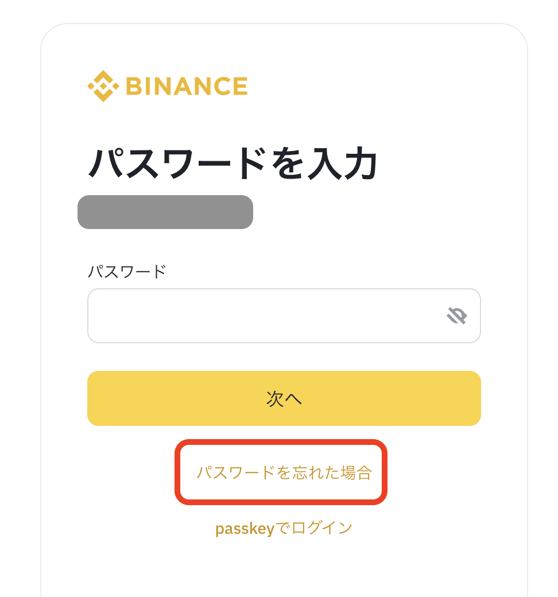
Task: Click the yellow 次へ button
Action: pyautogui.click(x=284, y=398)
